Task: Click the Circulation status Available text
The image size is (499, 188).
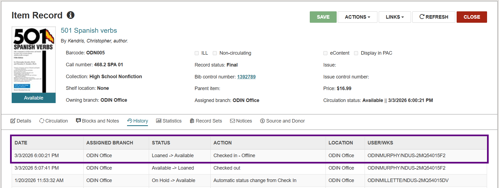Action: tap(373, 100)
